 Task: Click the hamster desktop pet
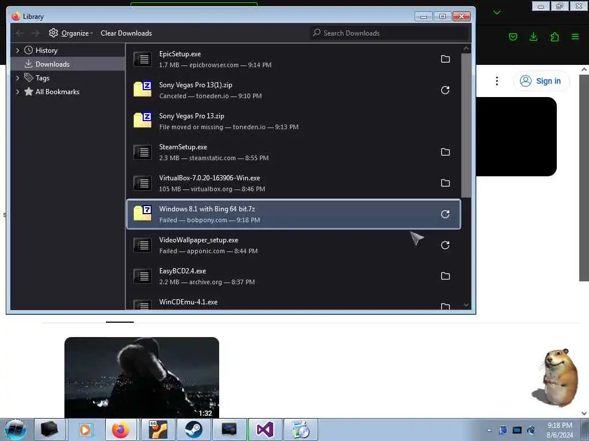pyautogui.click(x=557, y=378)
